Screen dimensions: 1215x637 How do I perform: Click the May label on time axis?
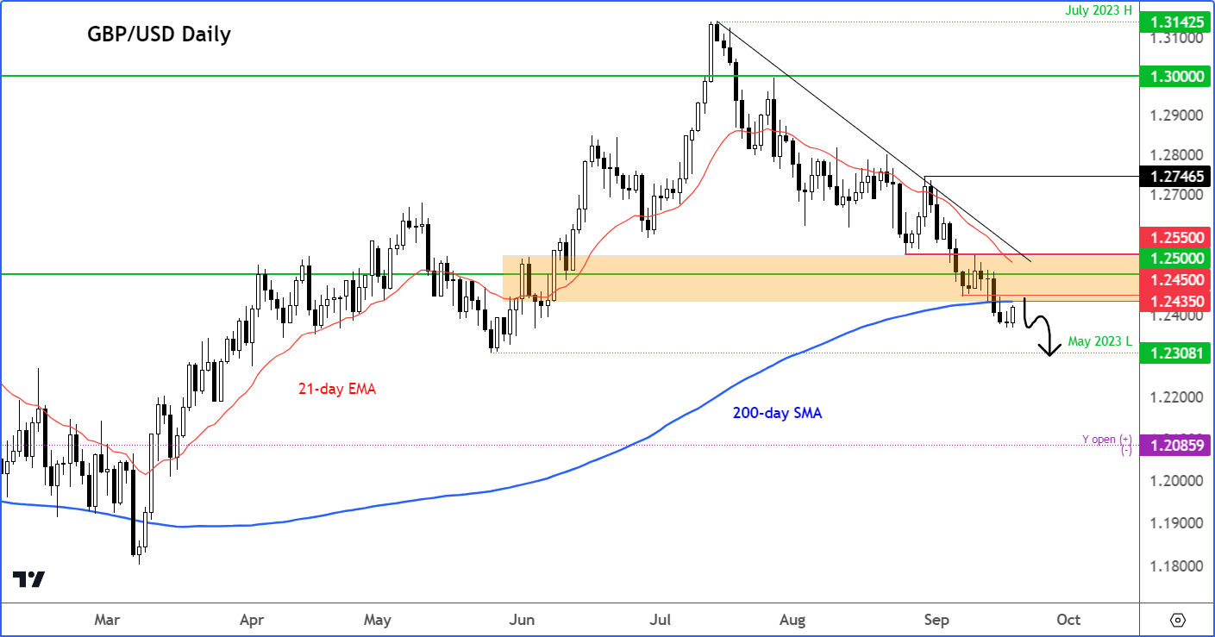378,619
